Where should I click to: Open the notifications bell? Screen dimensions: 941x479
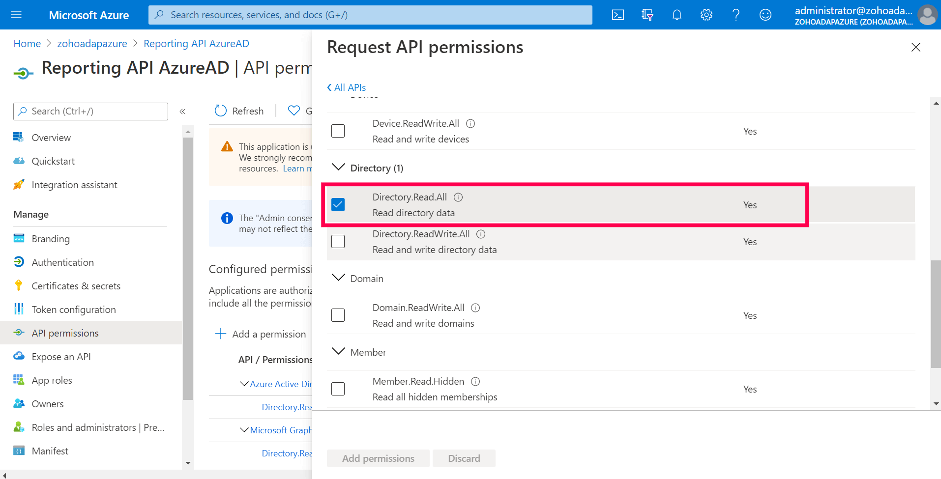676,15
